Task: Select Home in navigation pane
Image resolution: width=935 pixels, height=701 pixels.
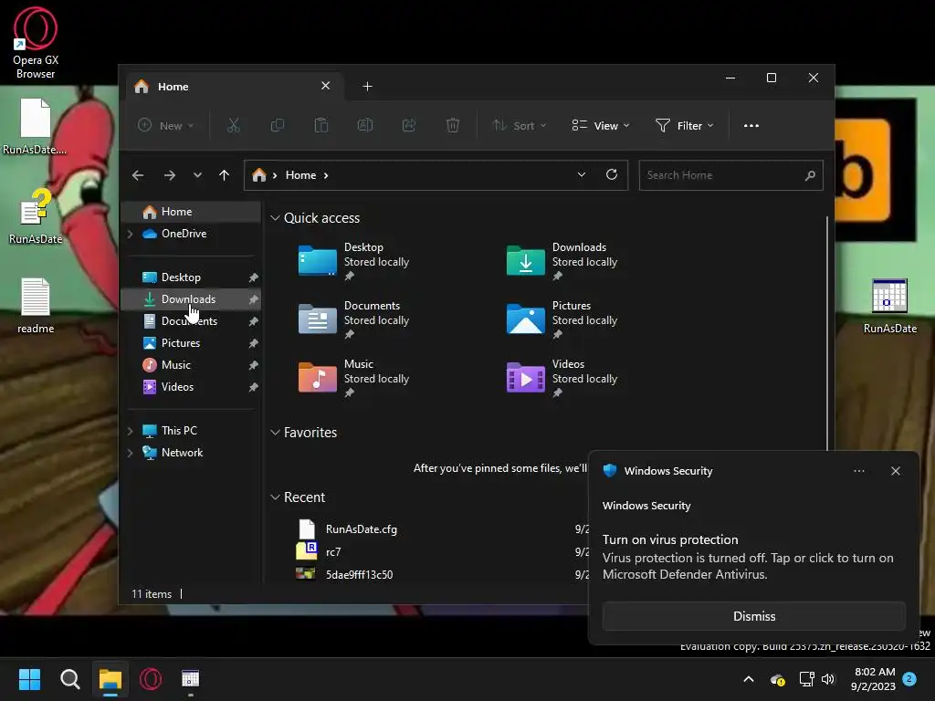Action: (191, 212)
